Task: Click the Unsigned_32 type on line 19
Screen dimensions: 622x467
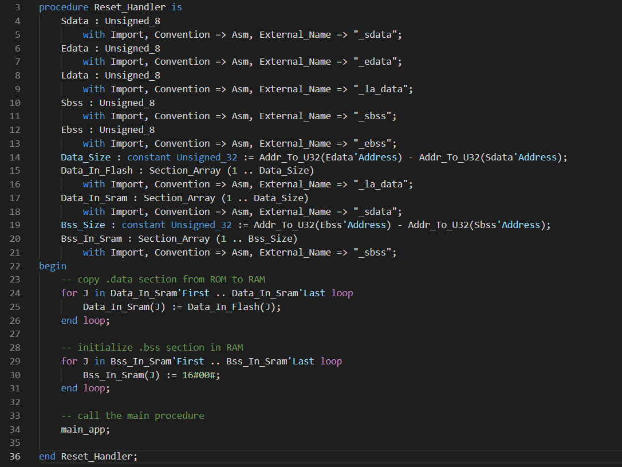Action: (201, 225)
